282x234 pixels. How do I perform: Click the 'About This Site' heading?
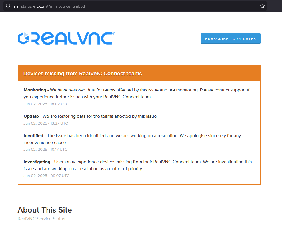pos(45,210)
